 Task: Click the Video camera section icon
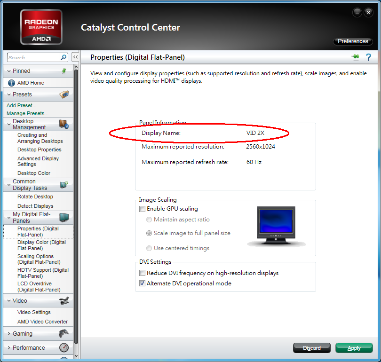64,300
